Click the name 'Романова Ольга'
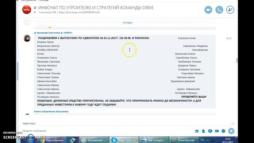This screenshot has height=143, width=254. coord(47,58)
